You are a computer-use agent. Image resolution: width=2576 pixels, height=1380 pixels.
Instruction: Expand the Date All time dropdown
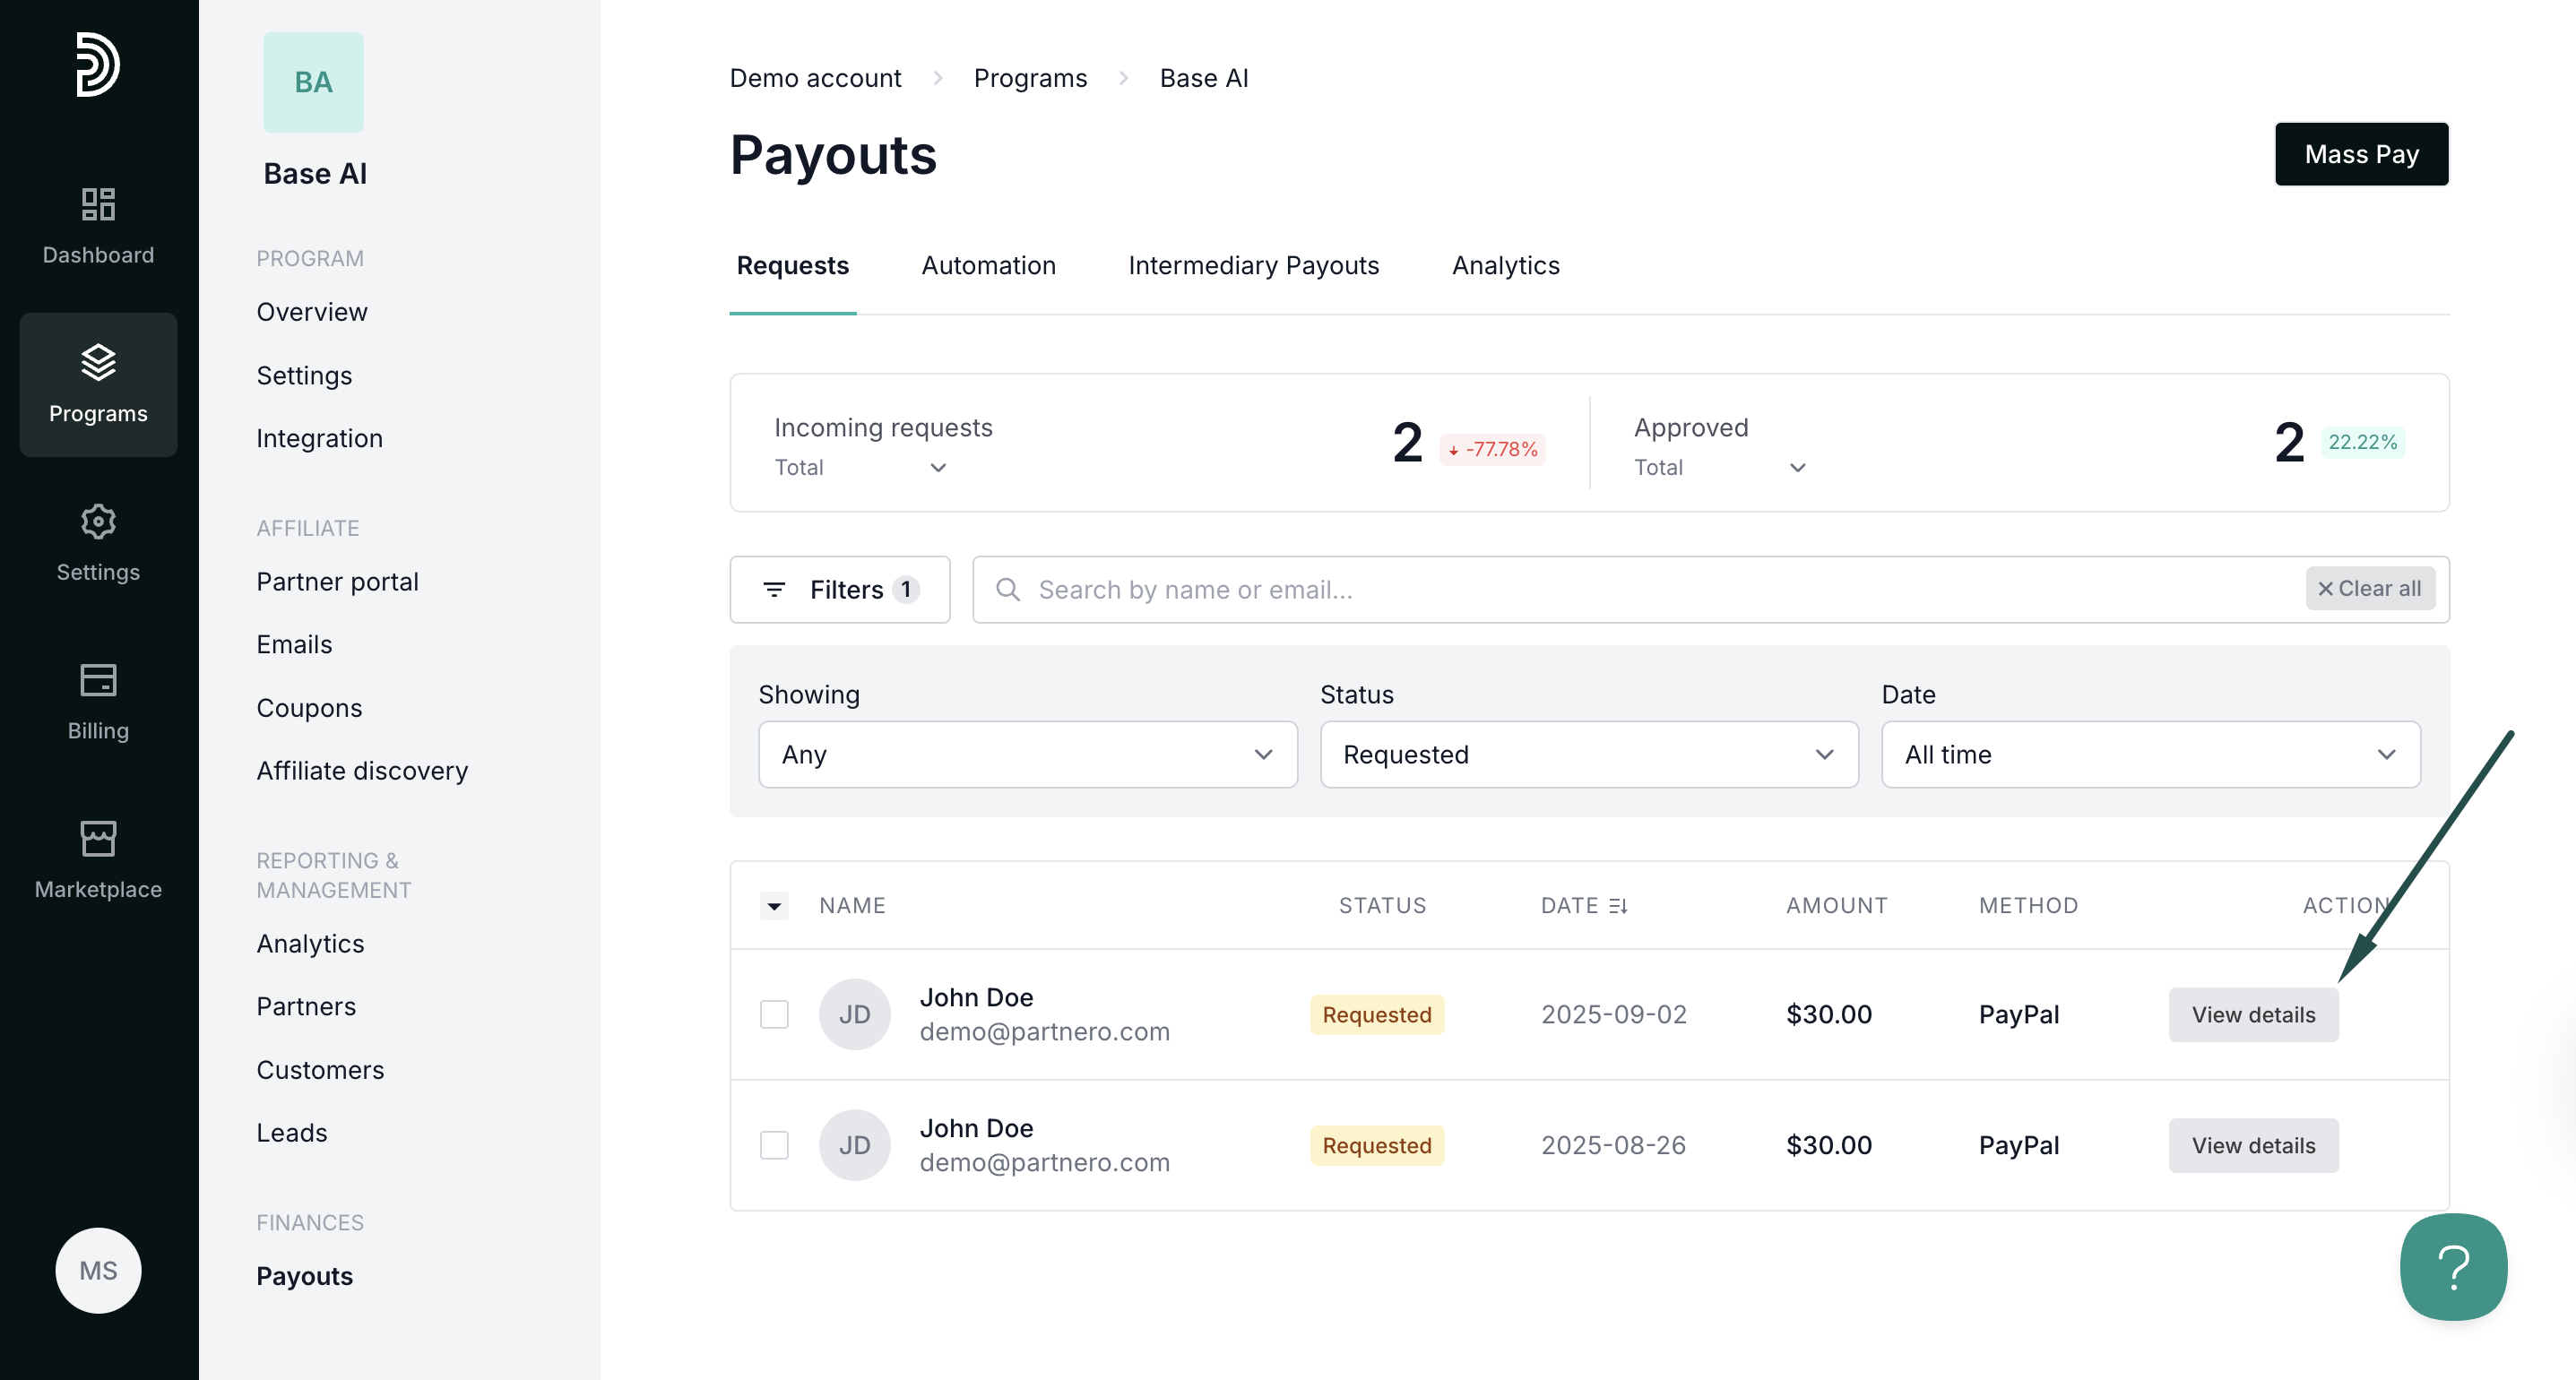(x=2150, y=754)
